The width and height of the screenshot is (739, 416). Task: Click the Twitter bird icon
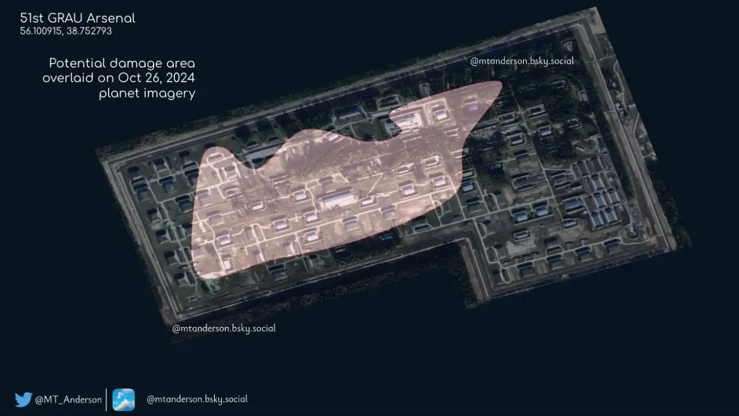[23, 400]
